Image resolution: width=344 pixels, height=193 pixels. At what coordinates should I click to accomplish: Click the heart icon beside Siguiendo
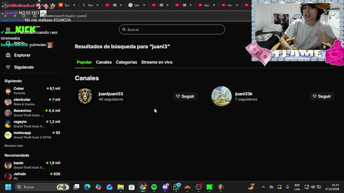coord(8,67)
